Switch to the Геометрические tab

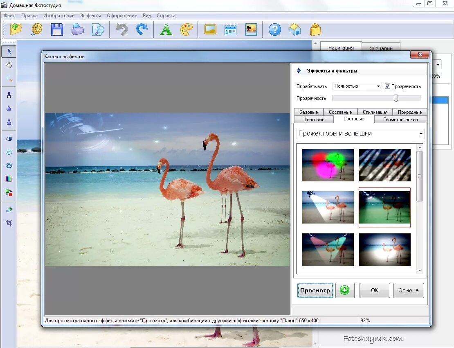tap(400, 120)
